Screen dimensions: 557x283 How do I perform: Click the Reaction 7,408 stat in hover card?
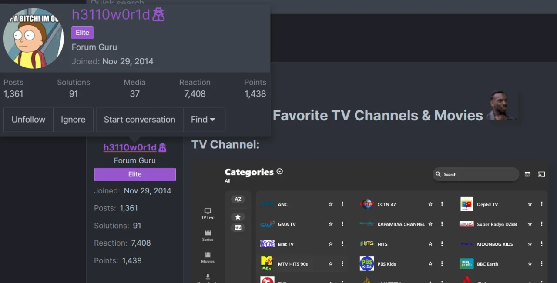coord(195,88)
